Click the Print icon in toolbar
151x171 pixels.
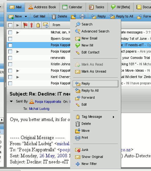click(x=82, y=17)
